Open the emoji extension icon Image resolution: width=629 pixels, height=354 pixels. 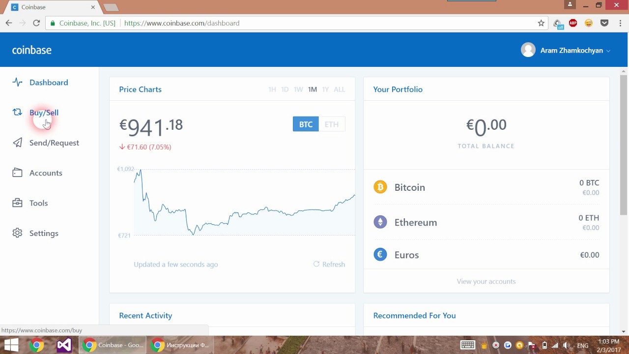point(589,23)
